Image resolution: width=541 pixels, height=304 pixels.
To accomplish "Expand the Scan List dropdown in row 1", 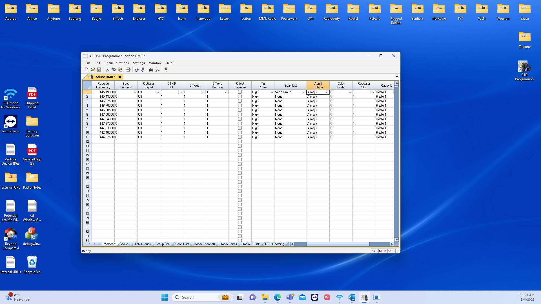I will pos(304,92).
